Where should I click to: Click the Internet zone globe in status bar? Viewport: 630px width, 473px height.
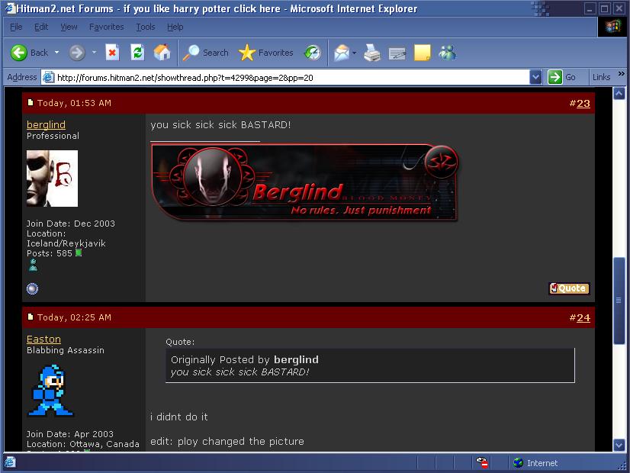coord(519,462)
